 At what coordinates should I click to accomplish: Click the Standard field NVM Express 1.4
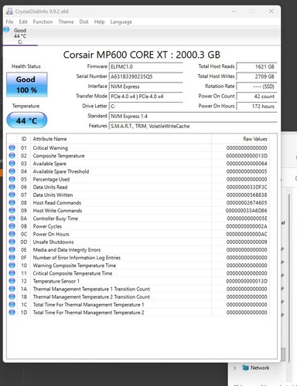pos(193,116)
